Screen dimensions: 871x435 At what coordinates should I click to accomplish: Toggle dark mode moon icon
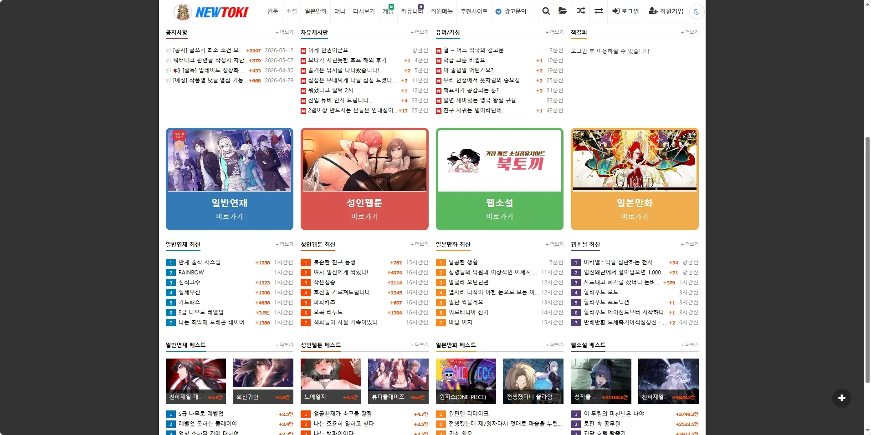pos(697,11)
